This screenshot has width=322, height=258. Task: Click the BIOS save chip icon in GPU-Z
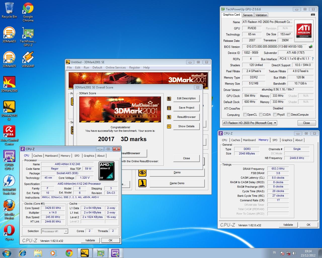pos(311,47)
